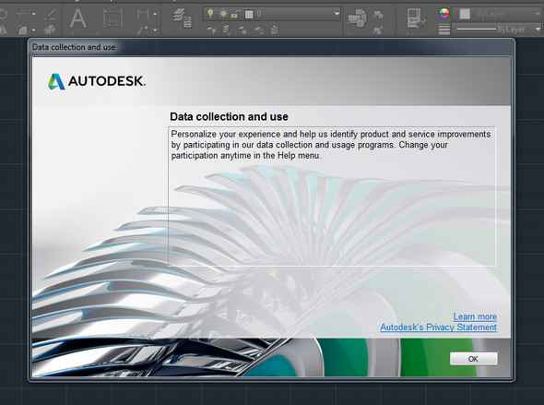The height and width of the screenshot is (405, 544).
Task: Click the OK button in the dialog
Action: 473,359
